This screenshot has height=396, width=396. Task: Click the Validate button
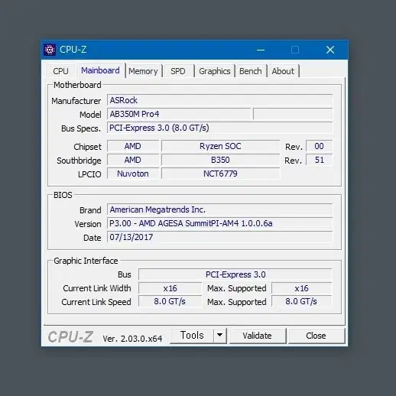point(258,336)
